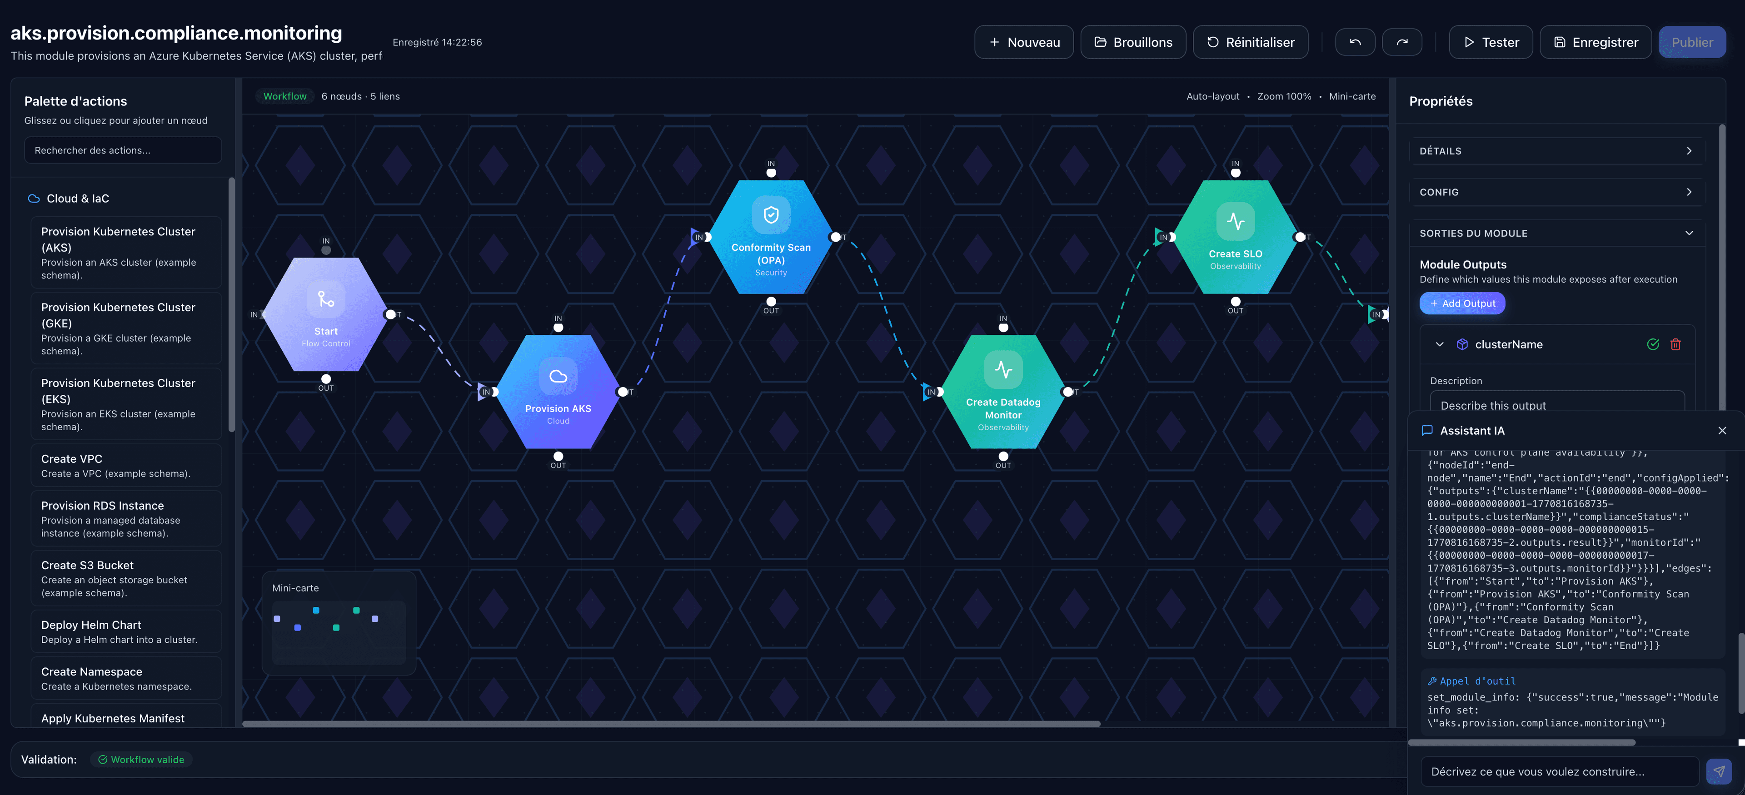This screenshot has width=1745, height=795.
Task: Click the Nouveau button
Action: click(1023, 42)
